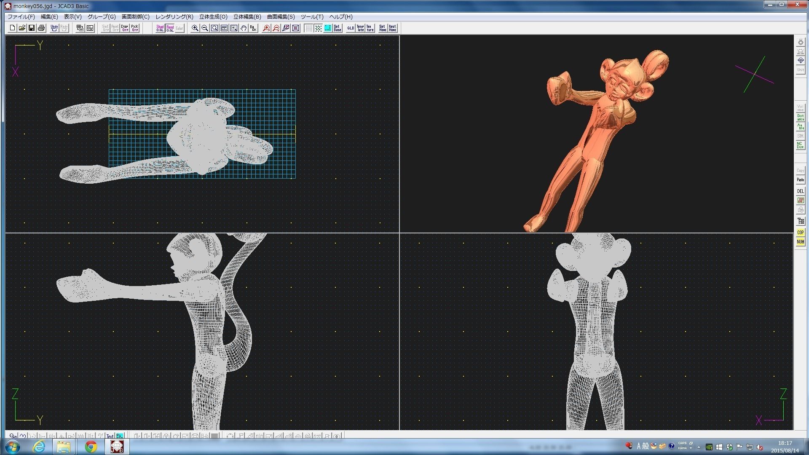Toggle the cyan base plane display
The width and height of the screenshot is (809, 455).
pyautogui.click(x=328, y=28)
